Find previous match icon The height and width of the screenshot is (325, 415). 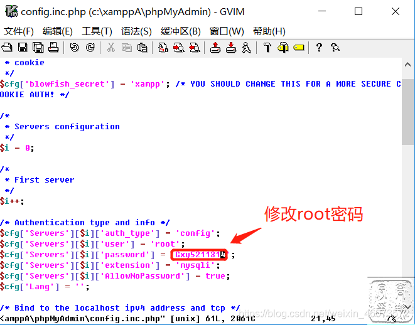tap(195, 48)
